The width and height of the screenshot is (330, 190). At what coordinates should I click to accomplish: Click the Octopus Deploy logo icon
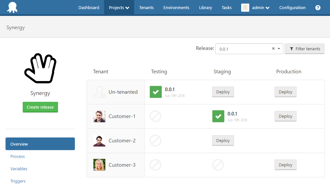point(13,7)
